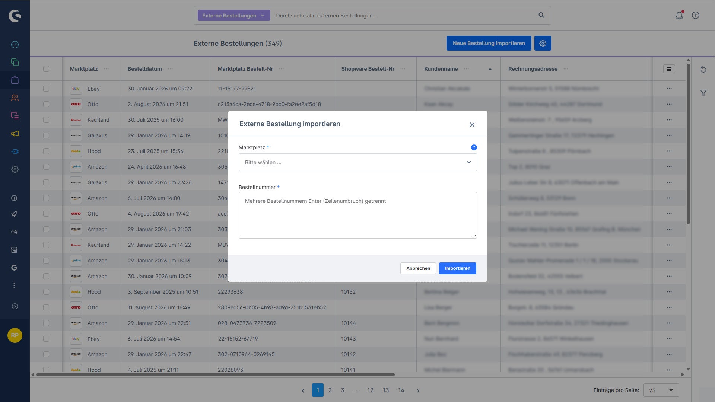Click the Abbrechen button
715x402 pixels.
(x=418, y=268)
